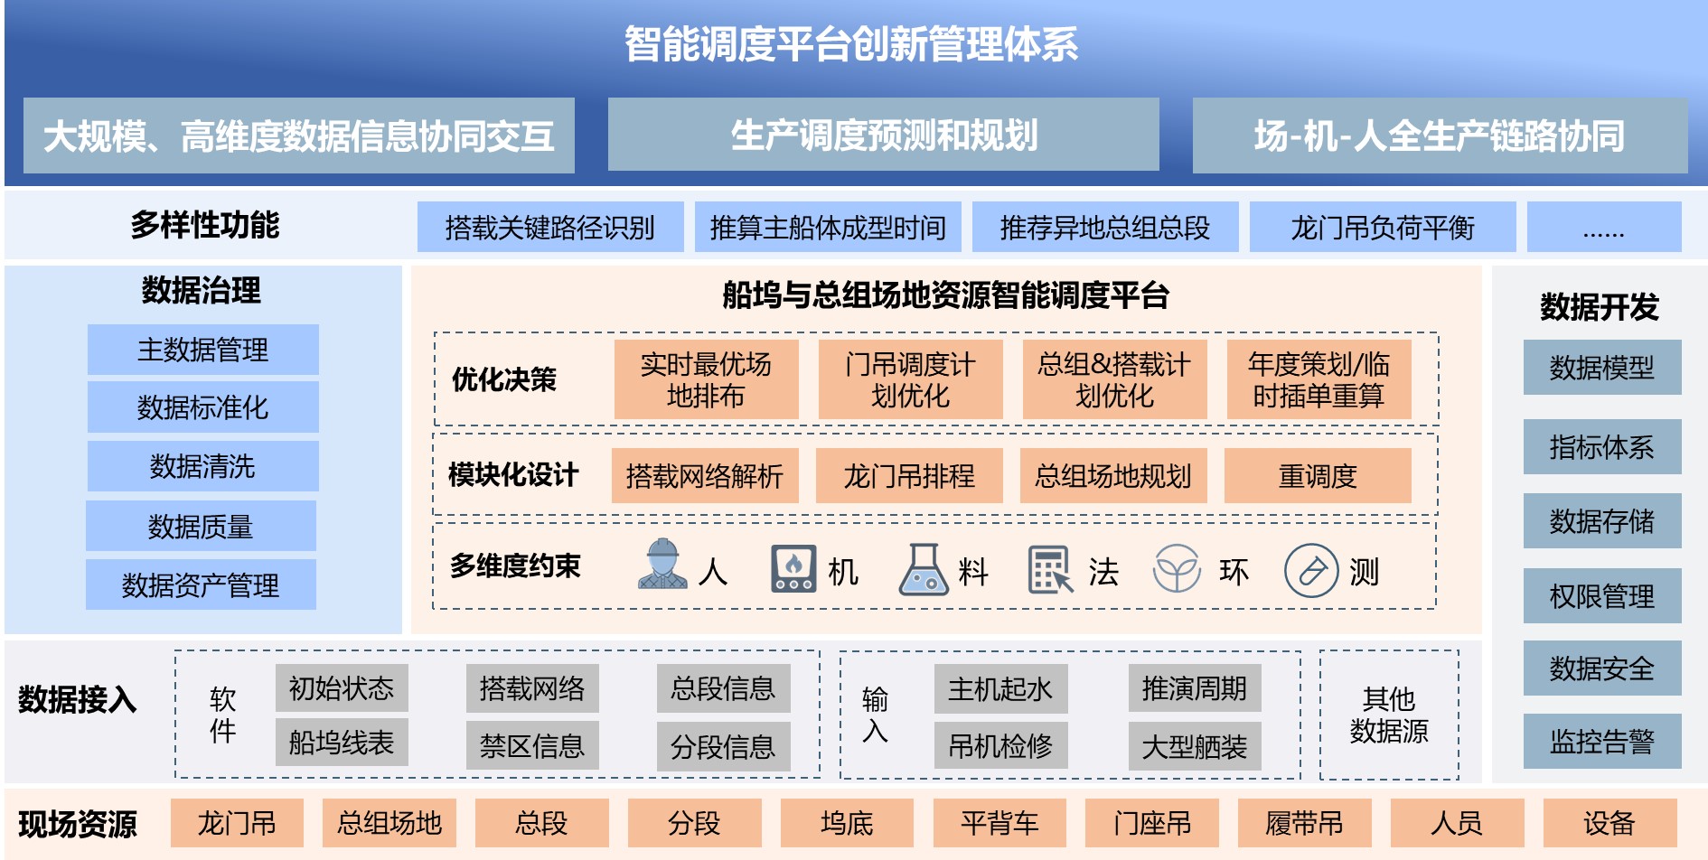Image resolution: width=1708 pixels, height=860 pixels.
Task: Click the circular measurement icon
Action: [x=1310, y=570]
